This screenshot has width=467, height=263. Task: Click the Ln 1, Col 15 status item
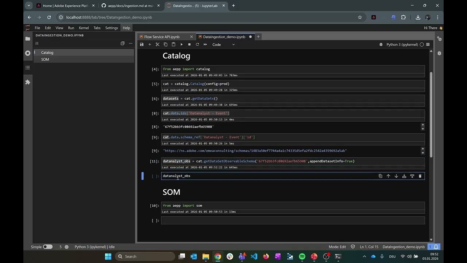pos(369,247)
